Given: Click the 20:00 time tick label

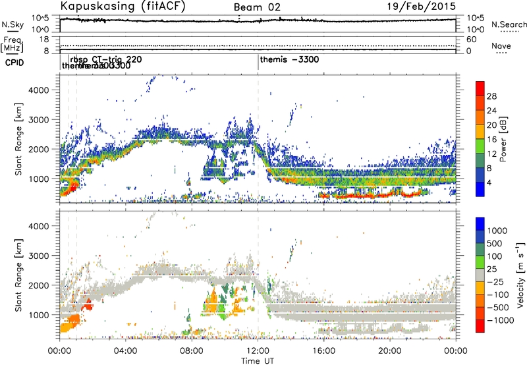Looking at the screenshot, I should [390, 351].
